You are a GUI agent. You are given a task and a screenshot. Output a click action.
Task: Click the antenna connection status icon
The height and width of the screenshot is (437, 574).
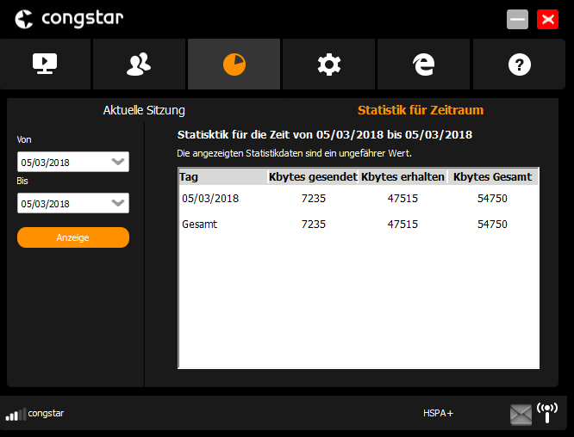pyautogui.click(x=546, y=413)
